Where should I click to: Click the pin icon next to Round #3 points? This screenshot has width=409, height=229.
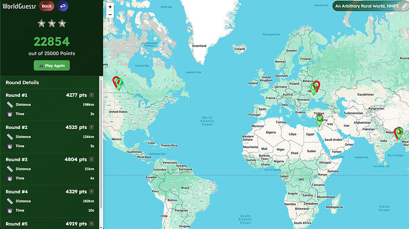91,159
